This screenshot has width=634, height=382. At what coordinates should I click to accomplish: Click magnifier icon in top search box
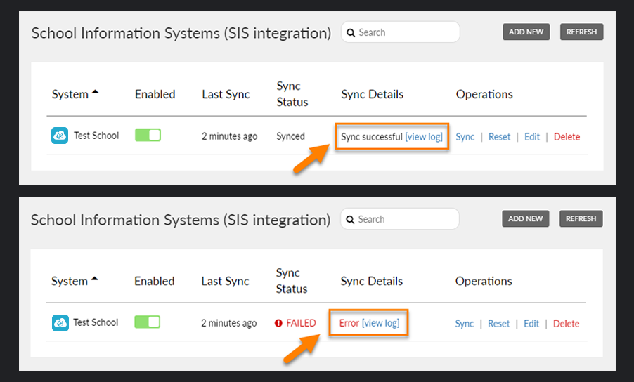pos(351,33)
